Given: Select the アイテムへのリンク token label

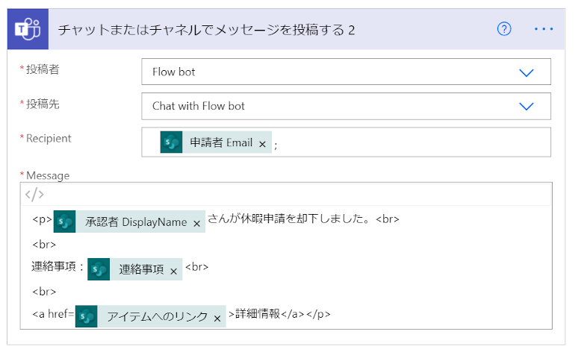Looking at the screenshot, I should coord(158,317).
